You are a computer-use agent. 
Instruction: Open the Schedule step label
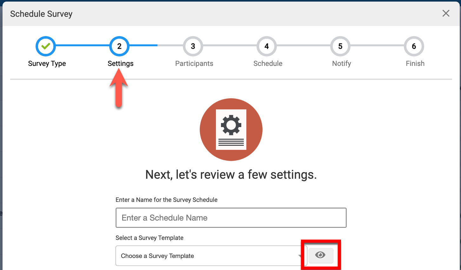(268, 63)
